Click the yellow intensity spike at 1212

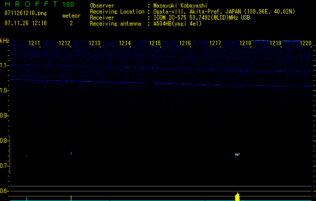pos(71,198)
